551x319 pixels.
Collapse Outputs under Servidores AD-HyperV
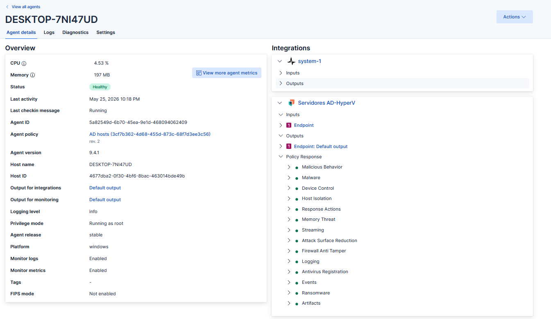point(281,136)
